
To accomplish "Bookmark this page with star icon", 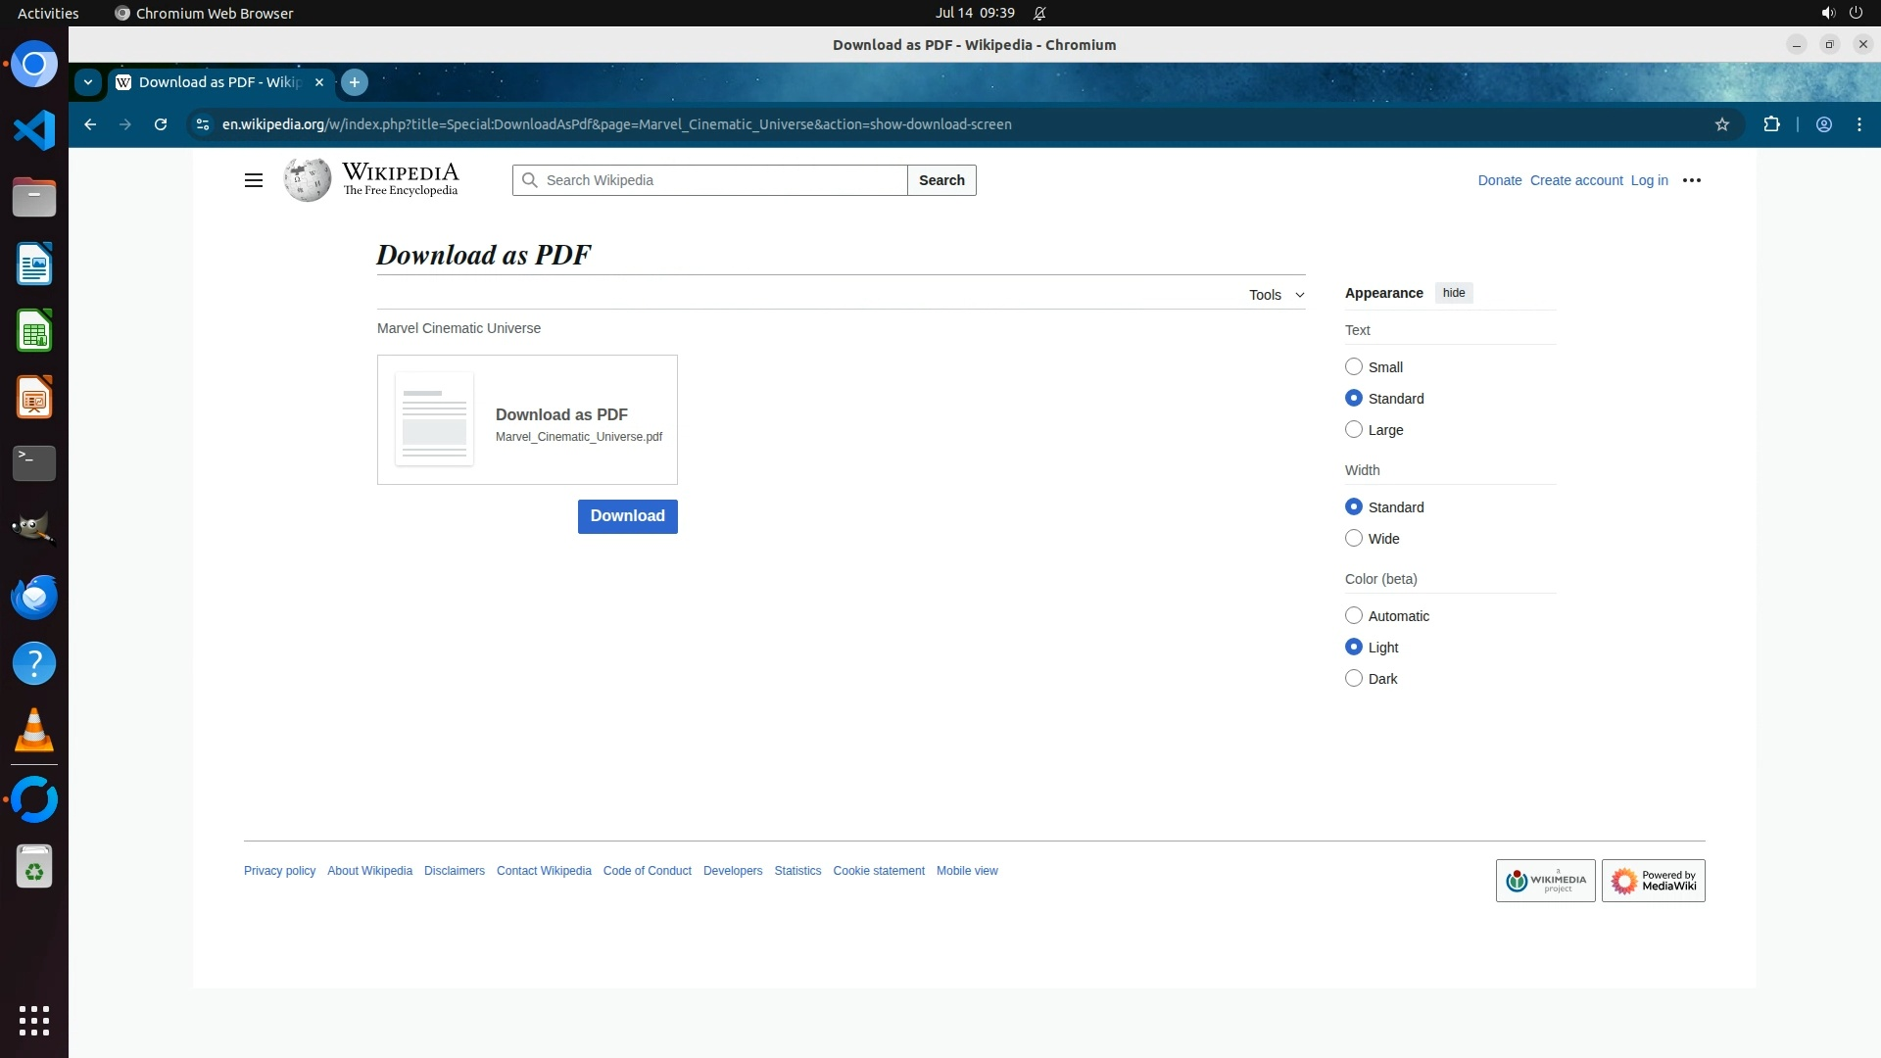I will (1721, 124).
